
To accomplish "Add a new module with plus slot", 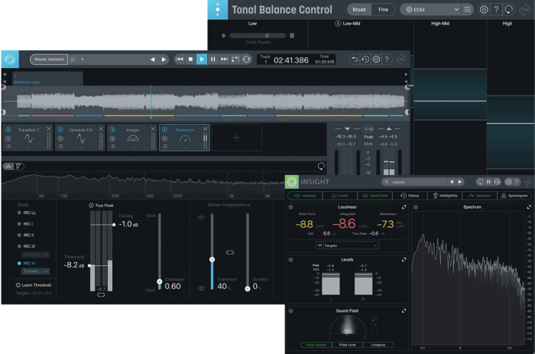I will (236, 138).
